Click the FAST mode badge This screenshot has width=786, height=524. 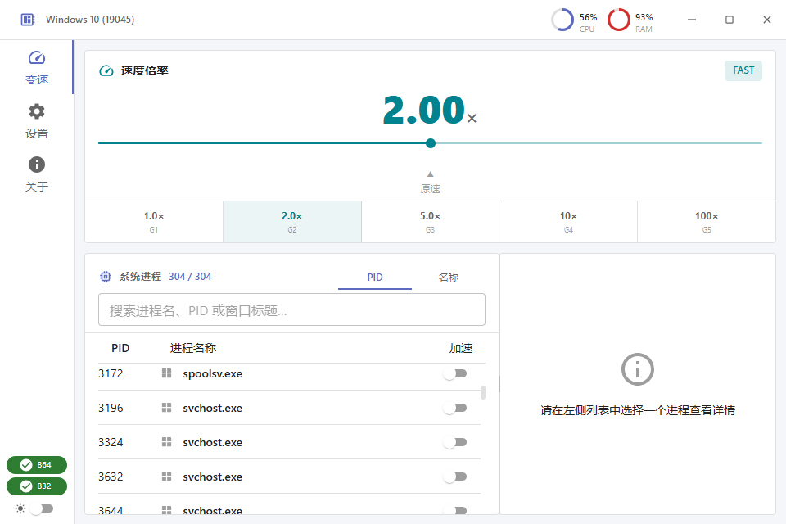click(743, 70)
